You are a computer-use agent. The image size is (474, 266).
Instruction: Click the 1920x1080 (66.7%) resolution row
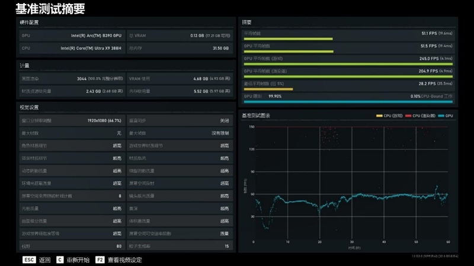tap(72, 121)
